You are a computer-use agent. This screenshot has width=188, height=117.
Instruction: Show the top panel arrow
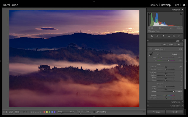coord(94,1)
